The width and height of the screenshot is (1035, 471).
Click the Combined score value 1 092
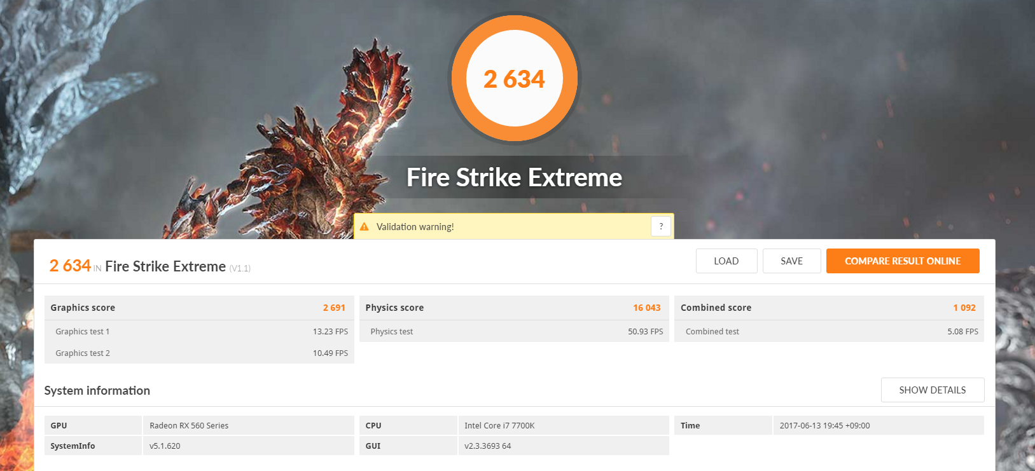pos(964,308)
